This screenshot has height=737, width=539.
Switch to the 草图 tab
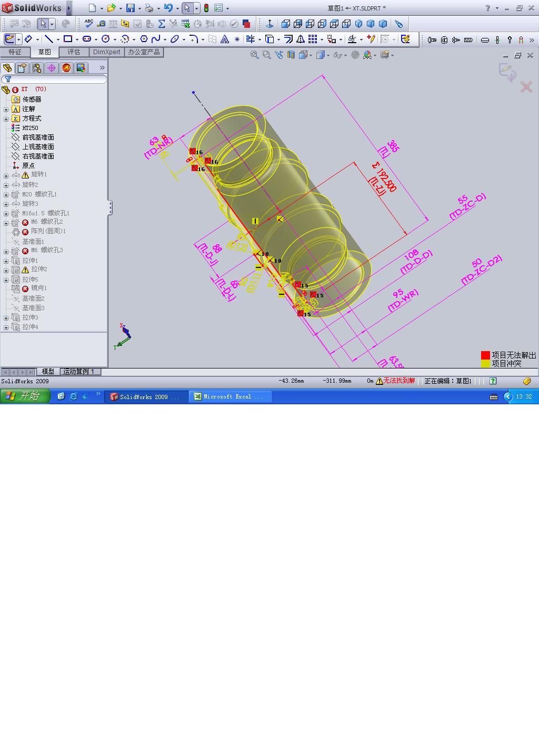(x=45, y=52)
